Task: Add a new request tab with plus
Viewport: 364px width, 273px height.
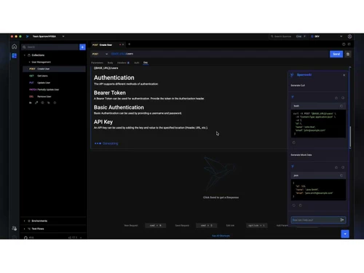Action: pos(129,44)
